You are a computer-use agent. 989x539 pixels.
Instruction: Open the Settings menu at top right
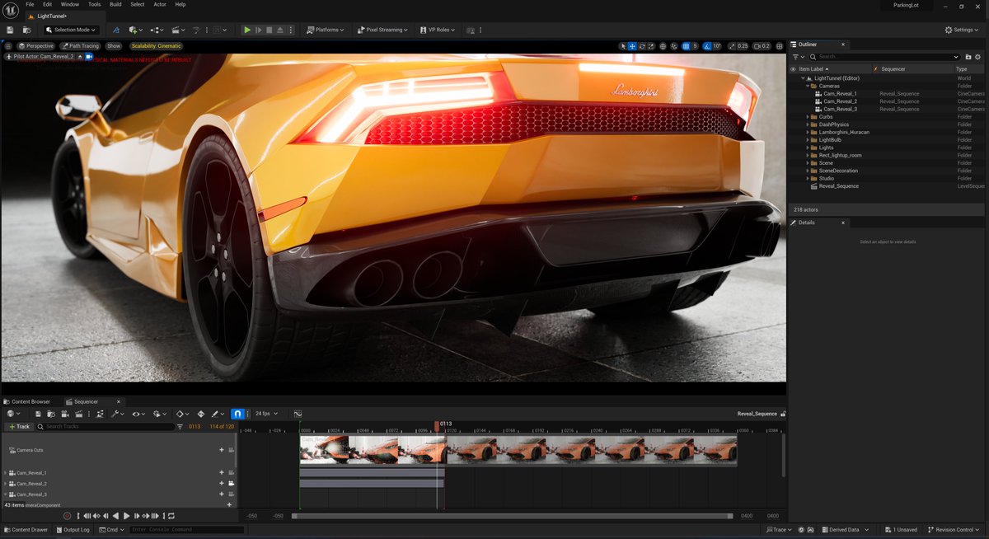pos(963,30)
